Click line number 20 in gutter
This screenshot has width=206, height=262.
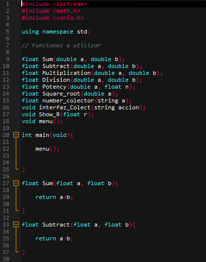pyautogui.click(x=6, y=135)
